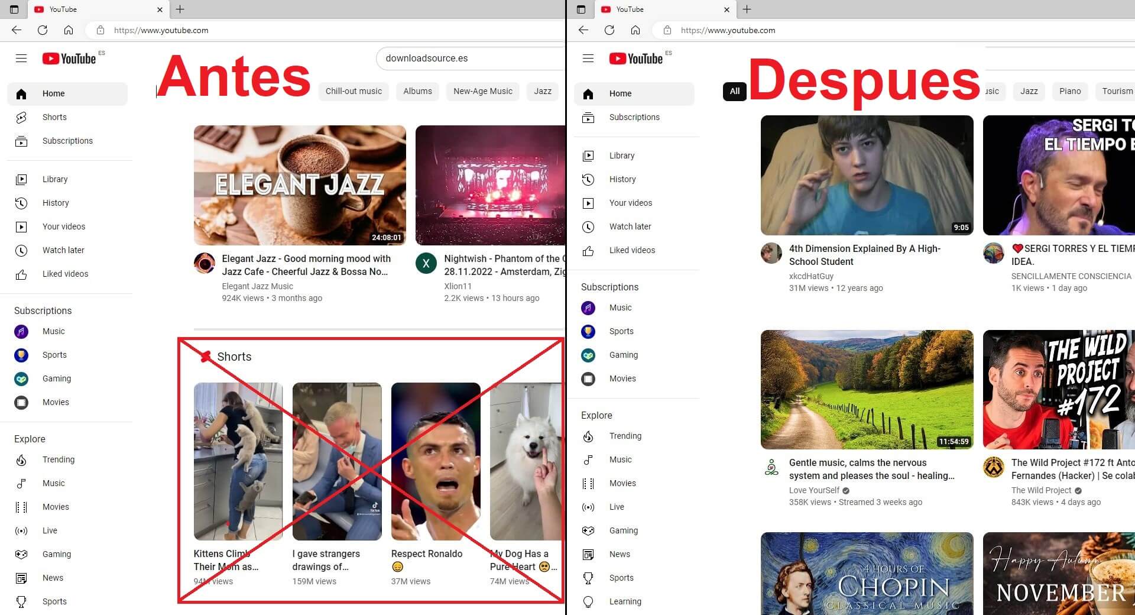Open Gaming subscription channel in right window

(x=634, y=355)
